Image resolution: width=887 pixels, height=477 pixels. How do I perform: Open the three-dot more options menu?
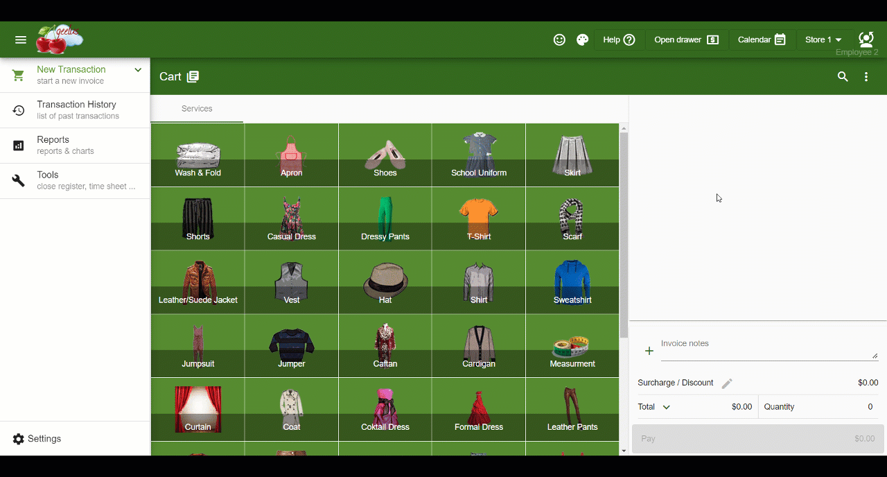(866, 77)
